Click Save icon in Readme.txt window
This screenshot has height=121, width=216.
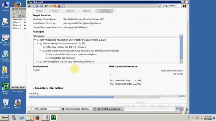click(x=23, y=15)
